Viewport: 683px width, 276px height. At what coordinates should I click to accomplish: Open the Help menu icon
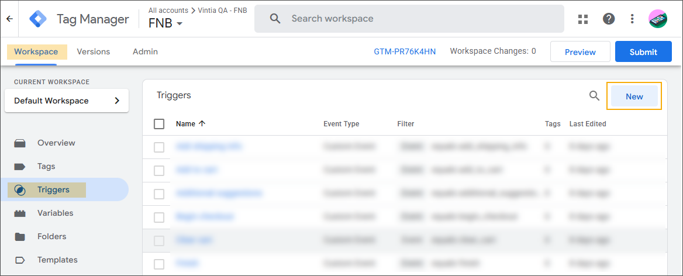tap(609, 19)
